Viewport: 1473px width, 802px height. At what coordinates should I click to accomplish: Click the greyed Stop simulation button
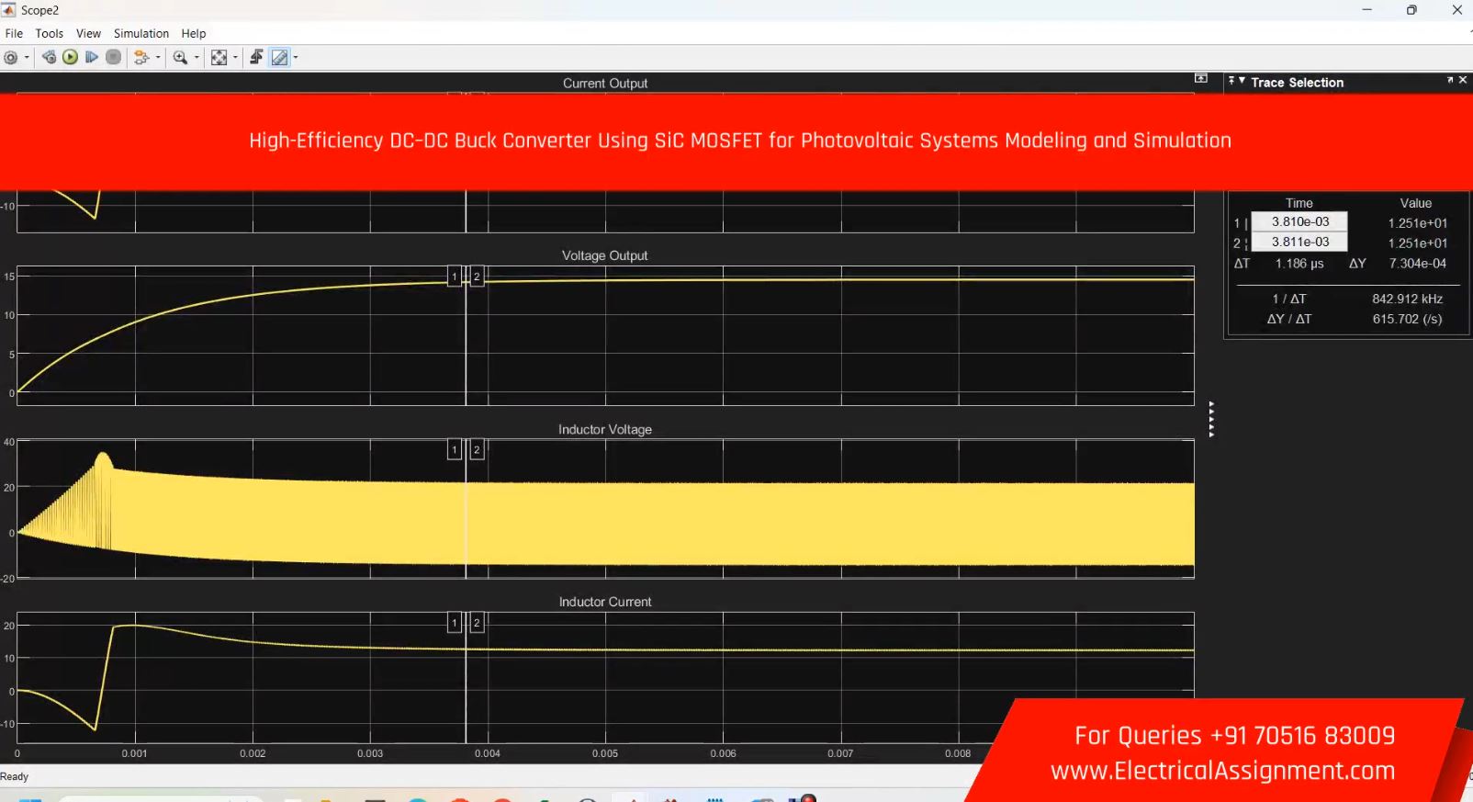click(113, 57)
